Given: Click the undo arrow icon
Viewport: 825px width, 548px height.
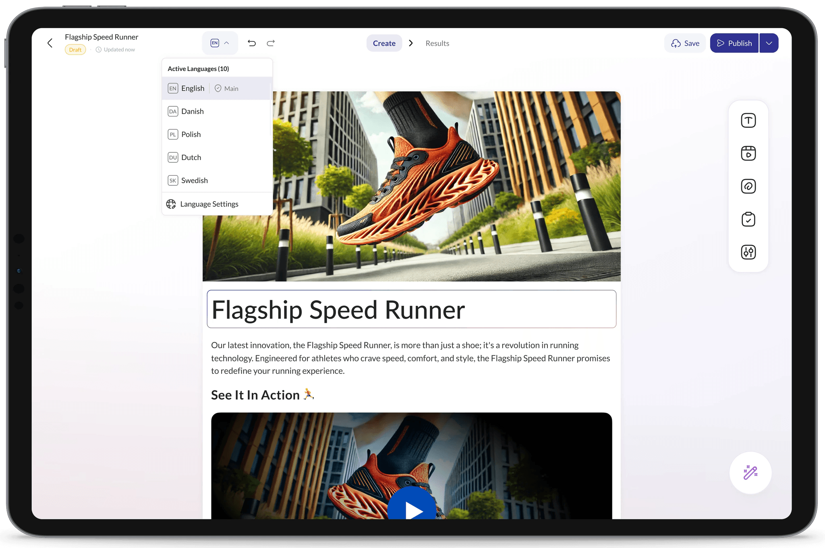Looking at the screenshot, I should 252,43.
